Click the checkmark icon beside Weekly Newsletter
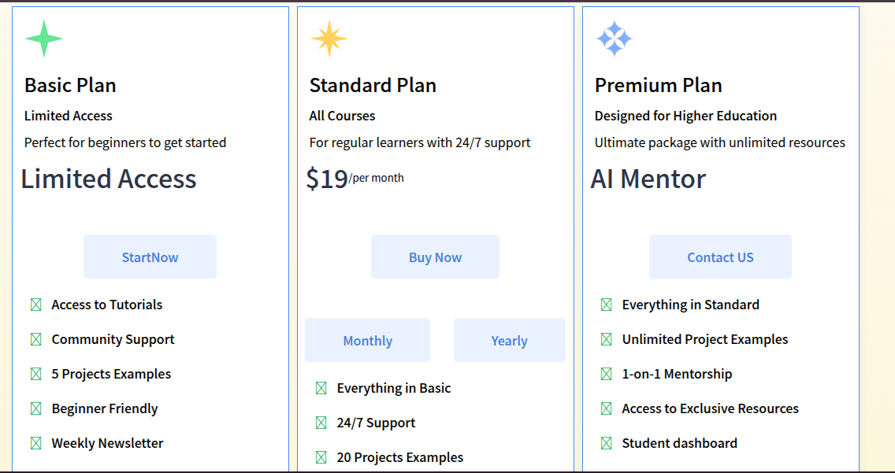895x473 pixels. click(x=35, y=443)
